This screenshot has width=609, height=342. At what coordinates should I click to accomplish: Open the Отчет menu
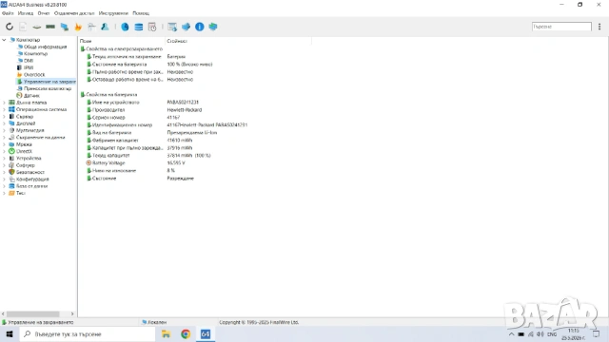click(x=44, y=13)
